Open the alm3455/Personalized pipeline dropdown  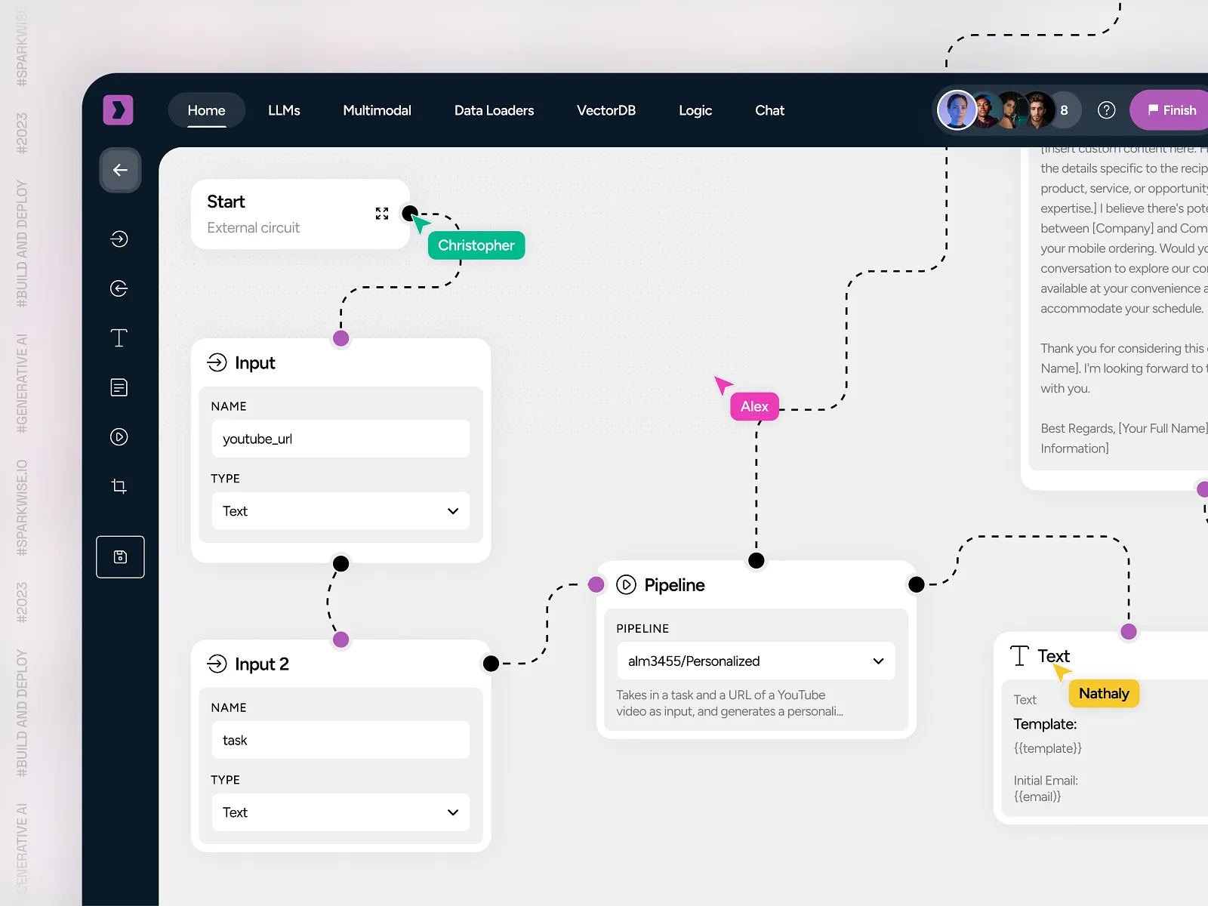tap(756, 661)
